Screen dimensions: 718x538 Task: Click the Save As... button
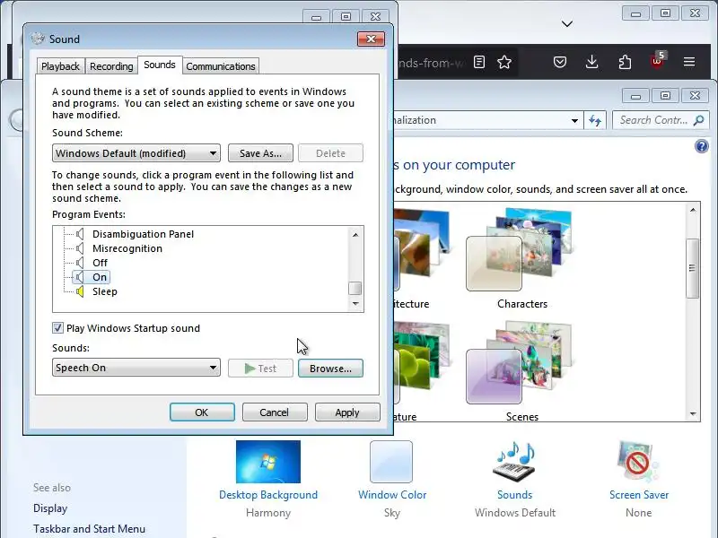point(260,153)
